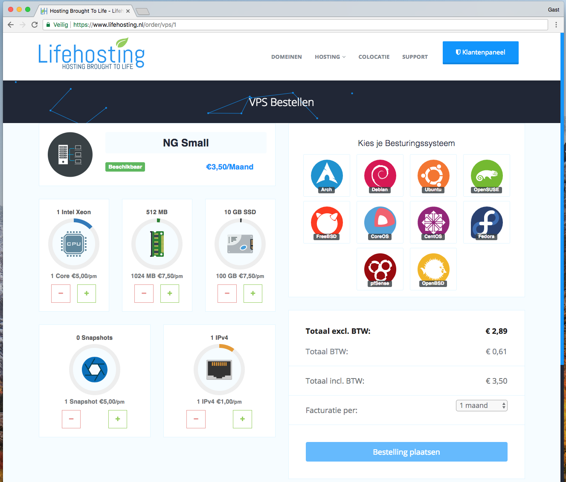Screen dimensions: 566x482
Task: Choose Arch as operating system
Action: 327,175
